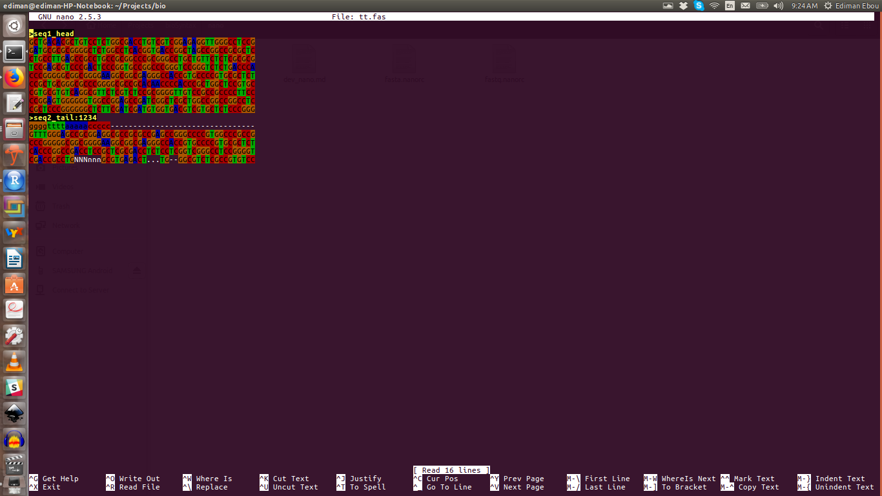This screenshot has width=882, height=496.
Task: Open the YM messenger launcher icon
Action: pos(14,232)
